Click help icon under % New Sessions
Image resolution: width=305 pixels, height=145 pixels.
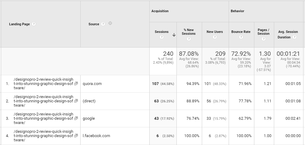188,39
